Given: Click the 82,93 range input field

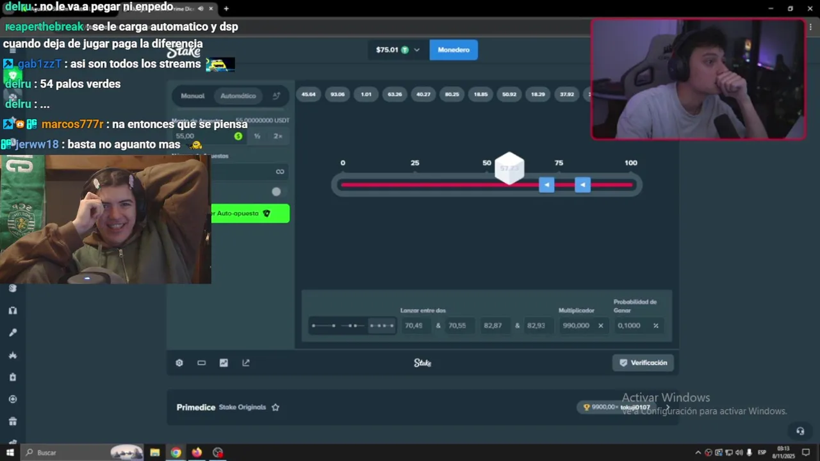Looking at the screenshot, I should point(540,325).
